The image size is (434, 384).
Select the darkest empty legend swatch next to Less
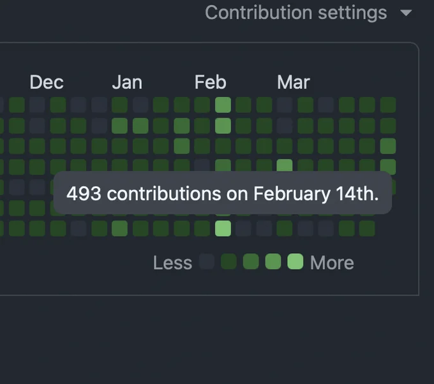[x=207, y=262]
